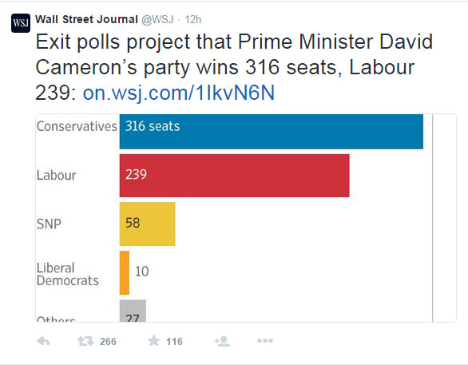Click the tweet text about exit polls

pos(234,67)
